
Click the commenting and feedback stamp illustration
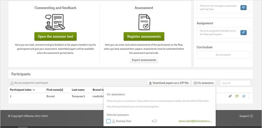[x=55, y=22]
